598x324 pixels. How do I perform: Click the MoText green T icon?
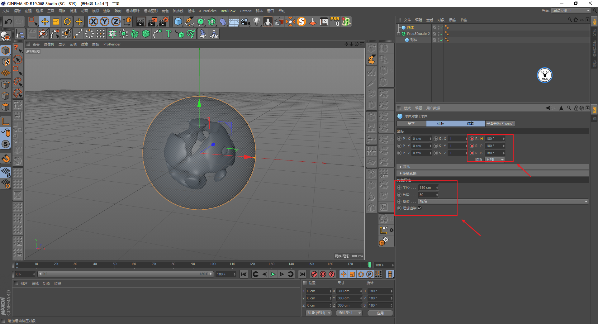point(168,34)
